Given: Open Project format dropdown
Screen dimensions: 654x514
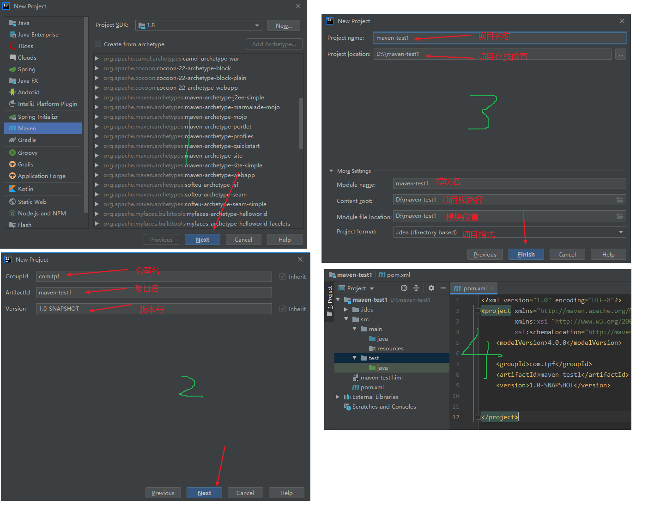Looking at the screenshot, I should point(509,232).
